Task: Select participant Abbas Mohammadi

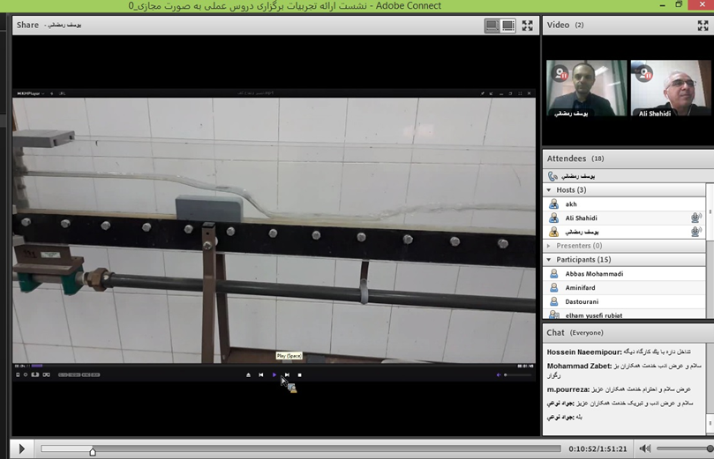Action: pos(593,274)
